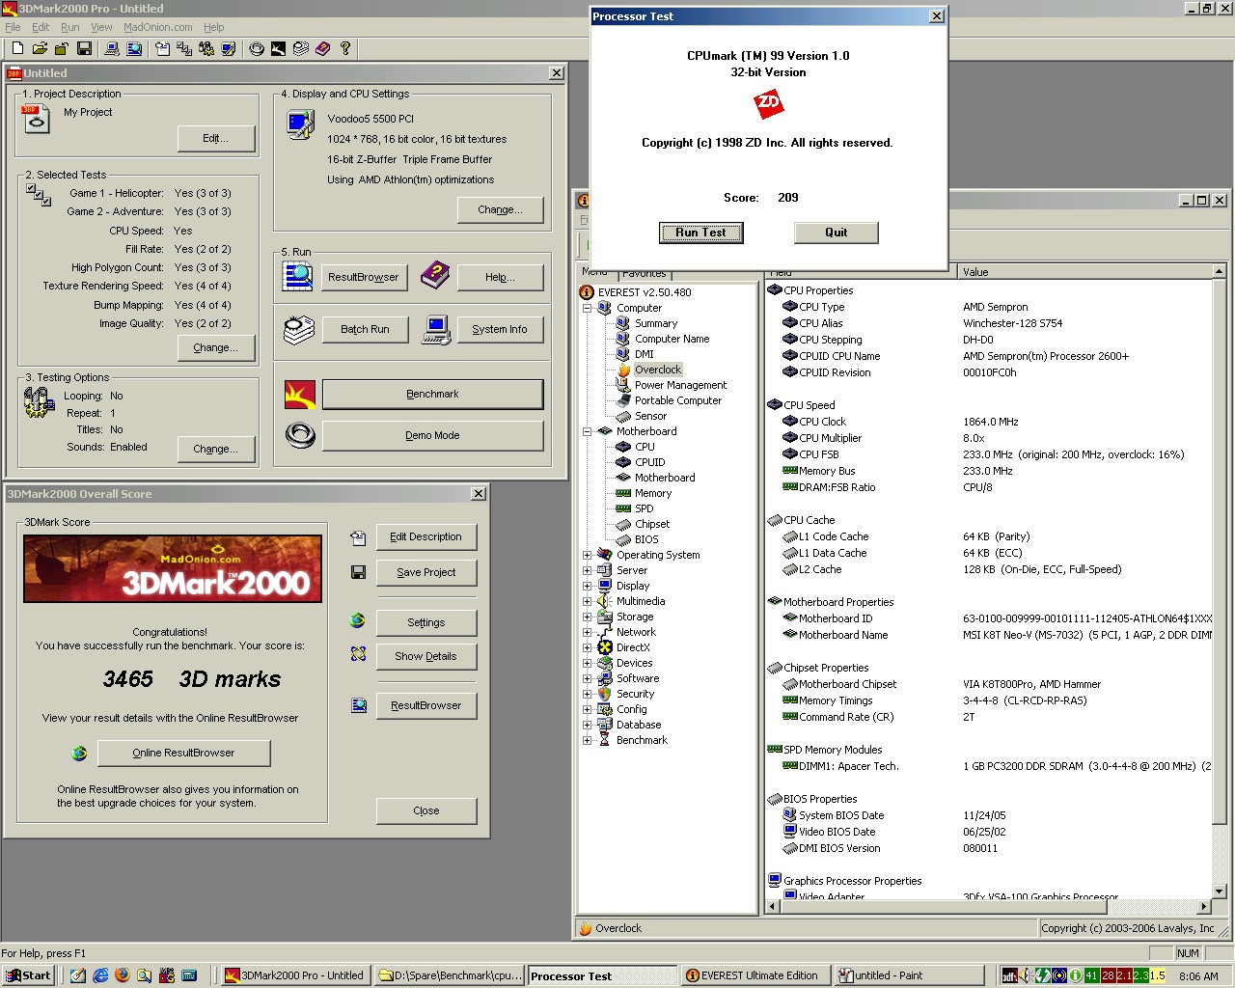Switch to the Favorites tab in EVEREST
This screenshot has height=988, width=1235.
coord(645,273)
